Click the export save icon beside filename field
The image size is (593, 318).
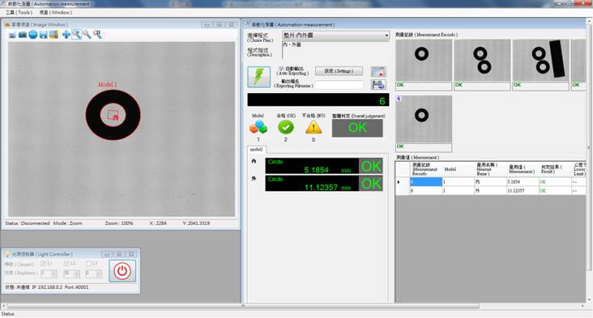[378, 85]
